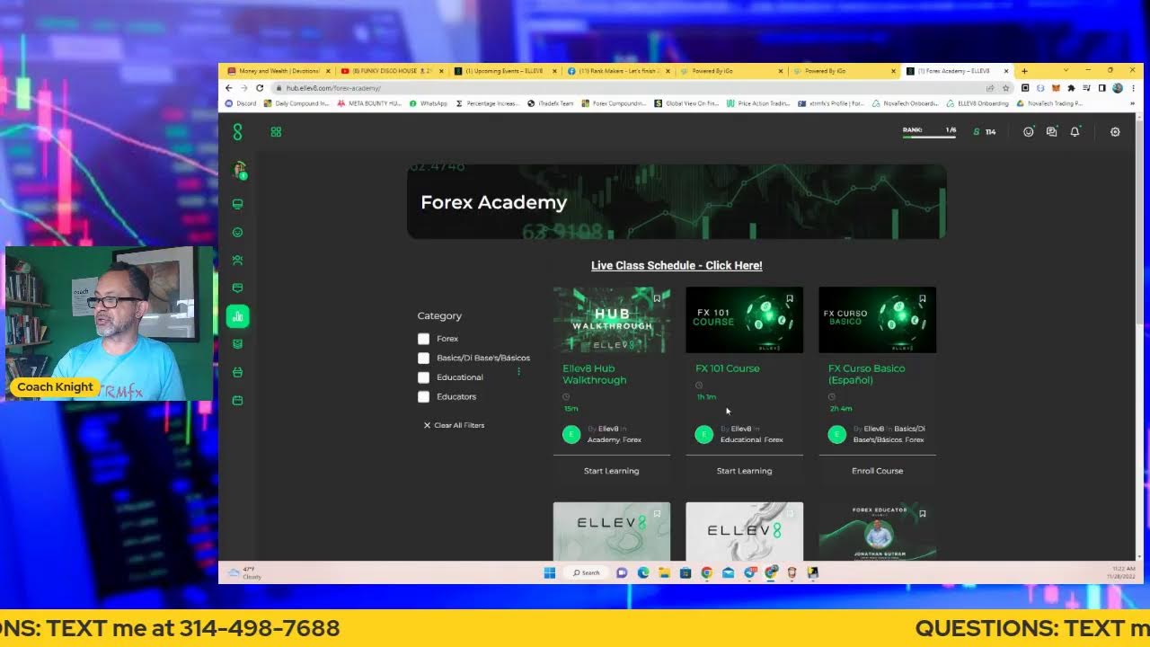The width and height of the screenshot is (1150, 647).
Task: Open the community people sidebar icon
Action: 237,260
